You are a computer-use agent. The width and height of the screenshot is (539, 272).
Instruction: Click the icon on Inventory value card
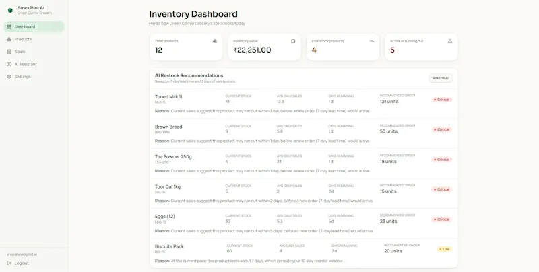point(293,41)
